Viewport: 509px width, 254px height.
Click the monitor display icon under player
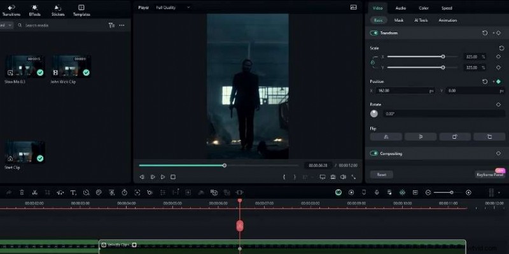pyautogui.click(x=323, y=177)
